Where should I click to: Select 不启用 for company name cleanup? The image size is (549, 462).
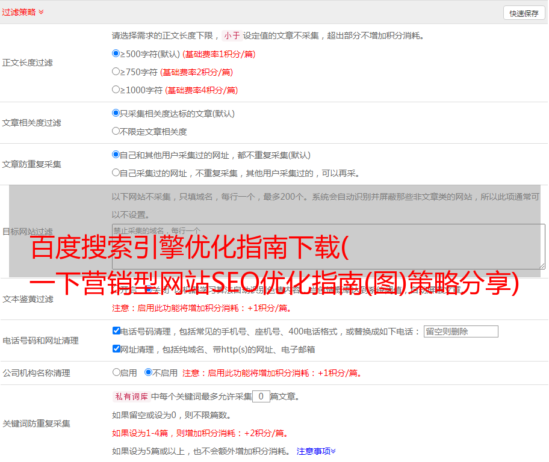[148, 372]
